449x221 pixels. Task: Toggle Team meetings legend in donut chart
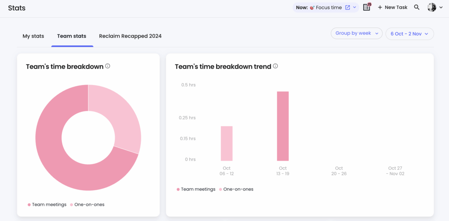click(x=47, y=204)
